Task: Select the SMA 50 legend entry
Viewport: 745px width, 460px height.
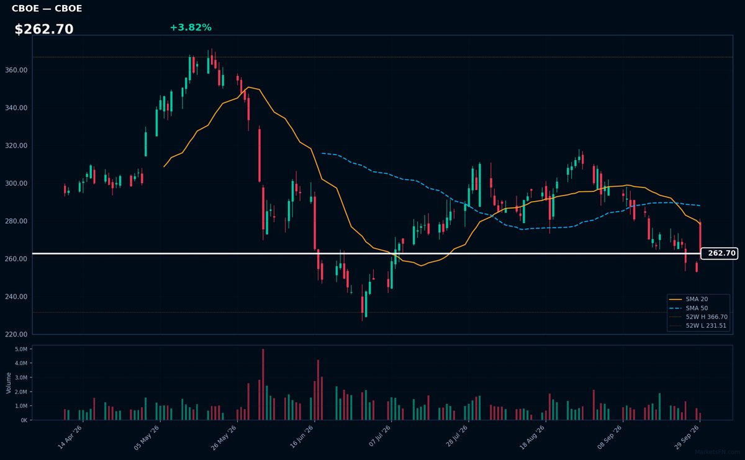Action: (697, 308)
